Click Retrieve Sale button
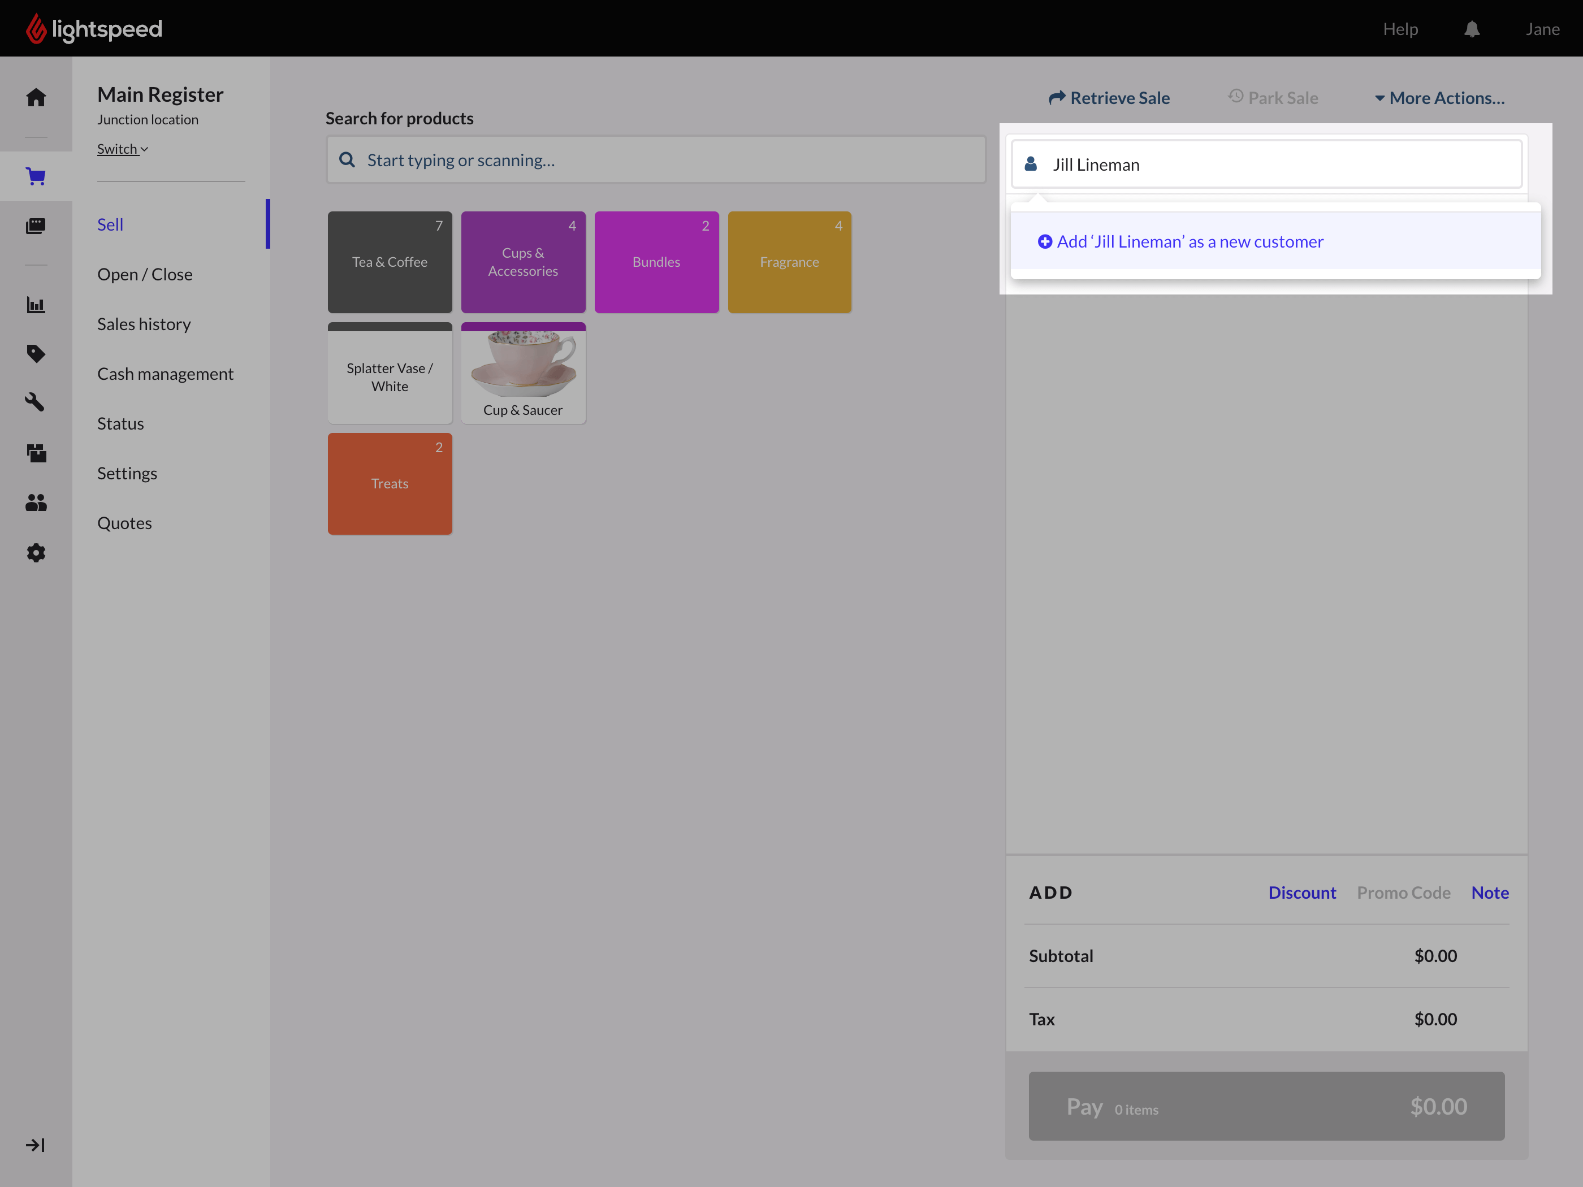The width and height of the screenshot is (1583, 1187). (1109, 98)
